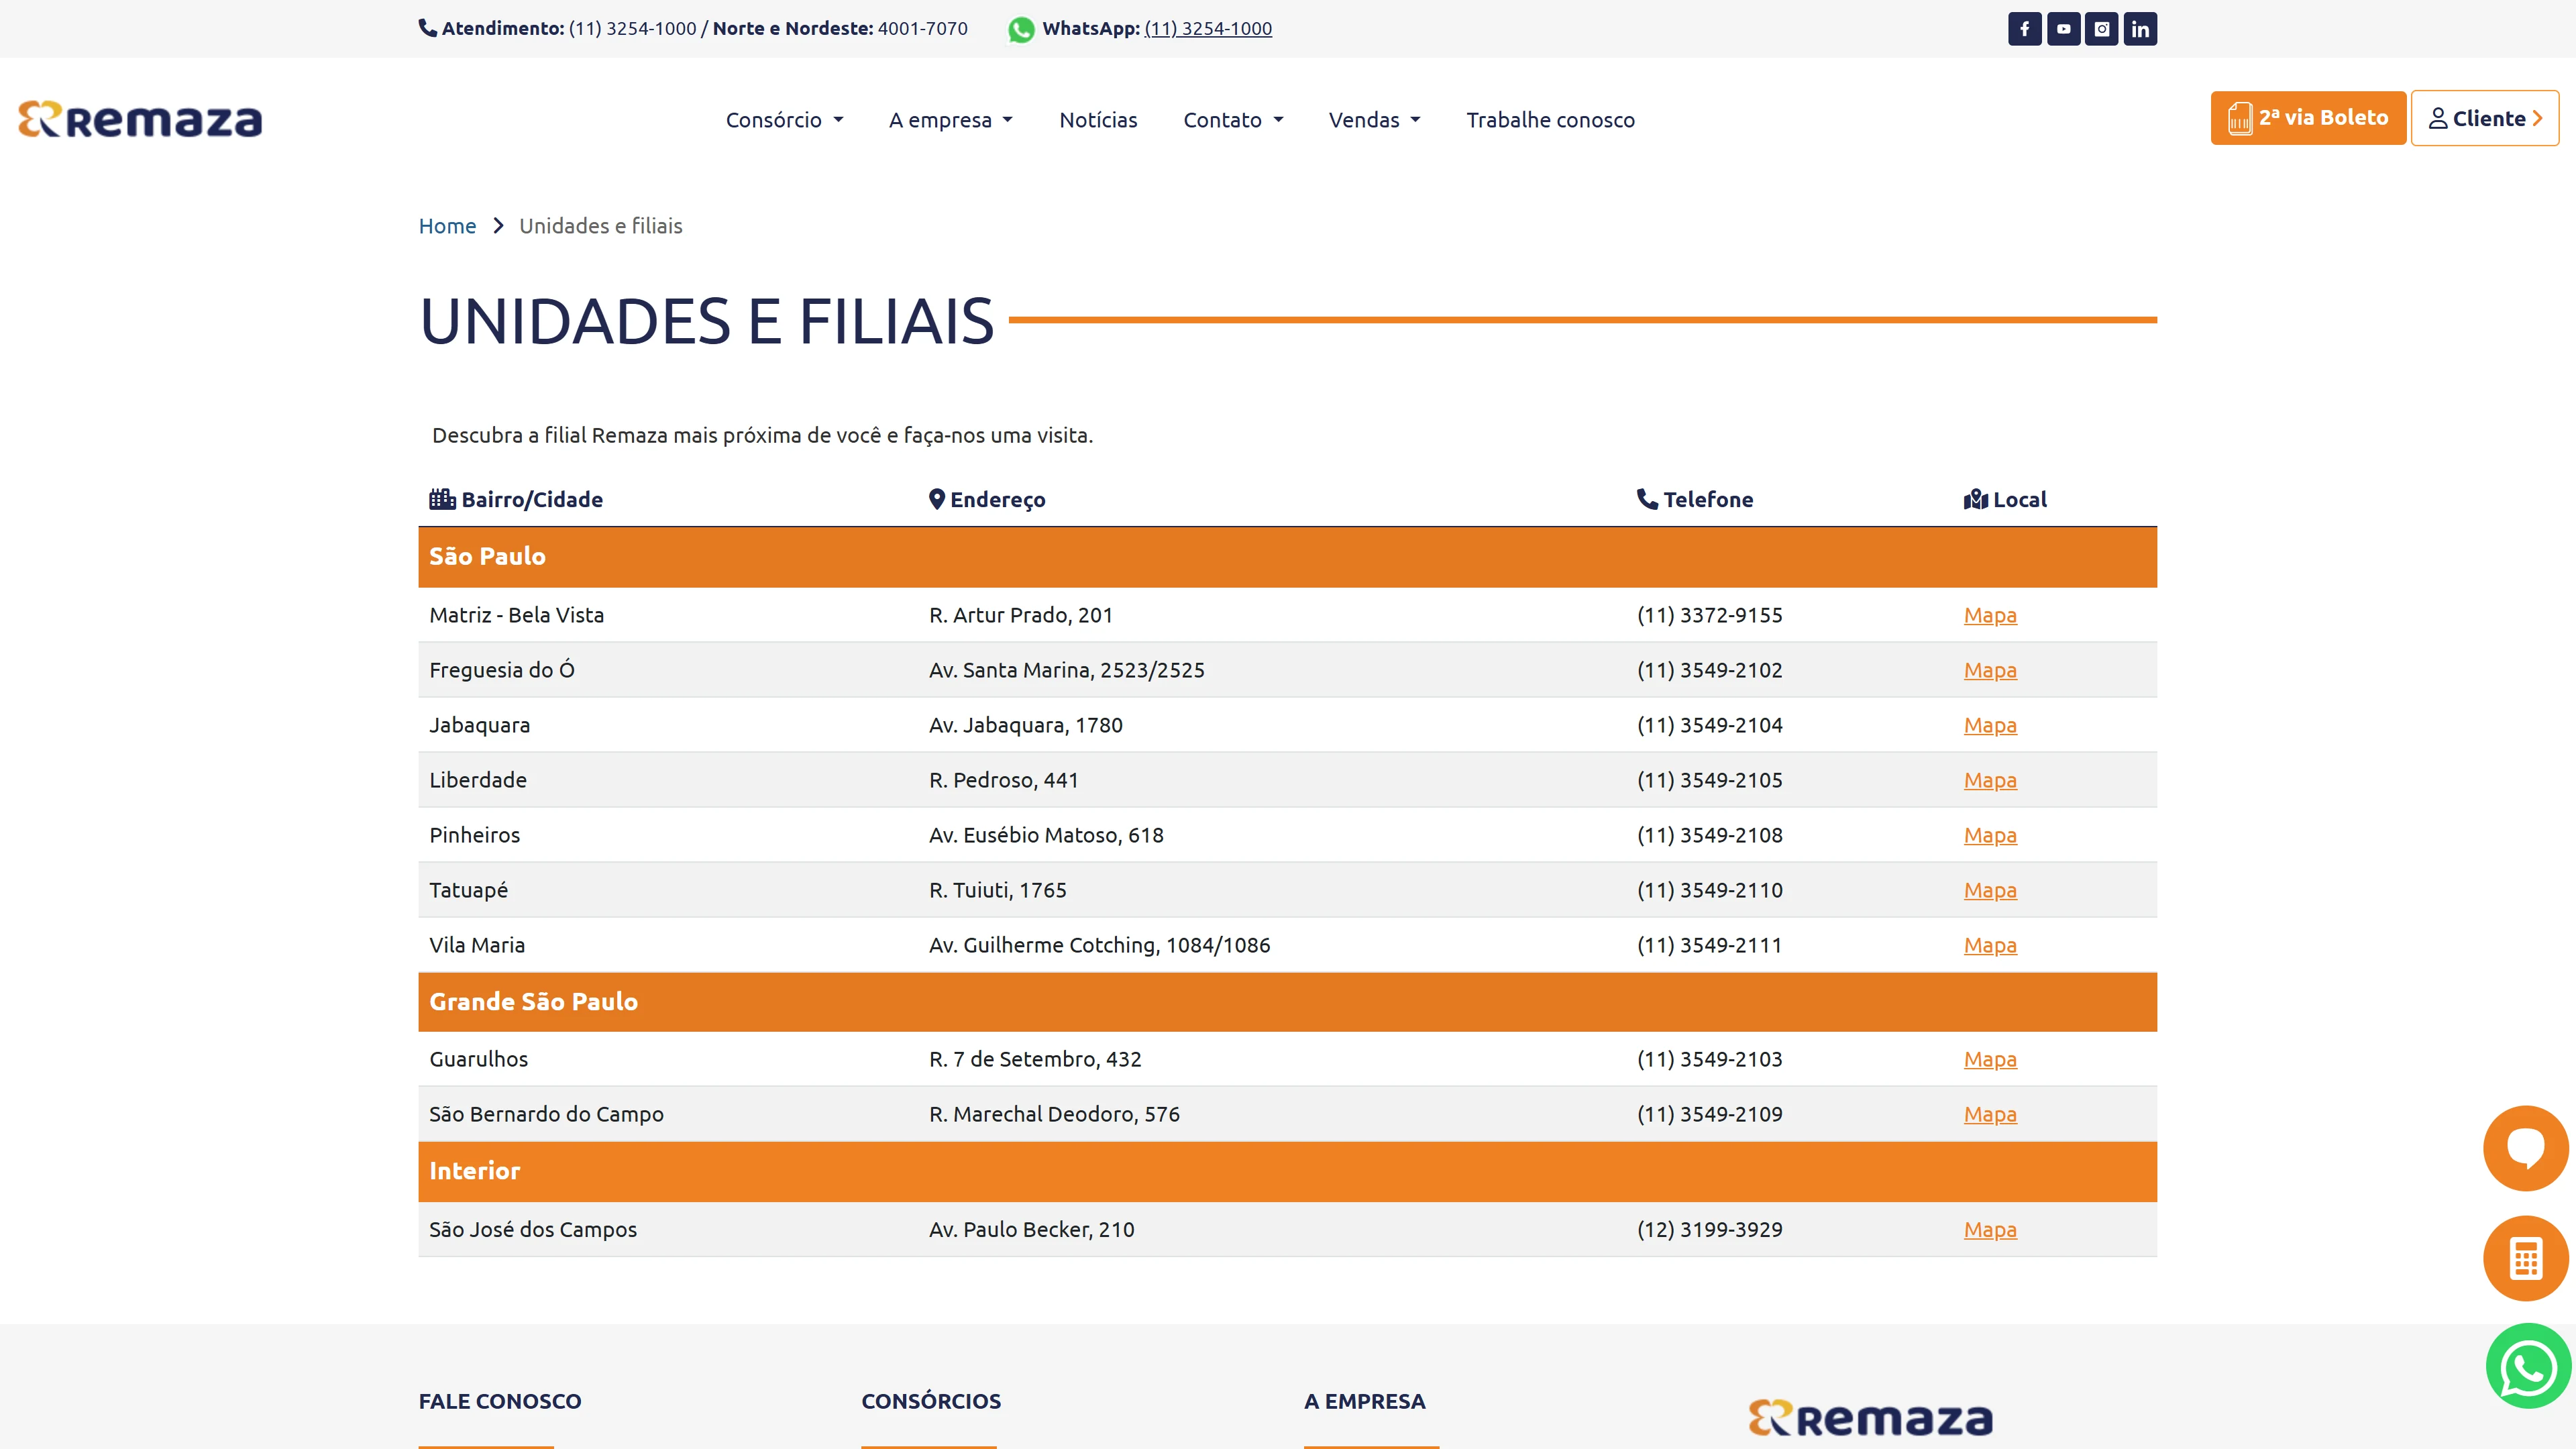Expand the Contato dropdown menu
This screenshot has width=2576, height=1449.
[1233, 120]
